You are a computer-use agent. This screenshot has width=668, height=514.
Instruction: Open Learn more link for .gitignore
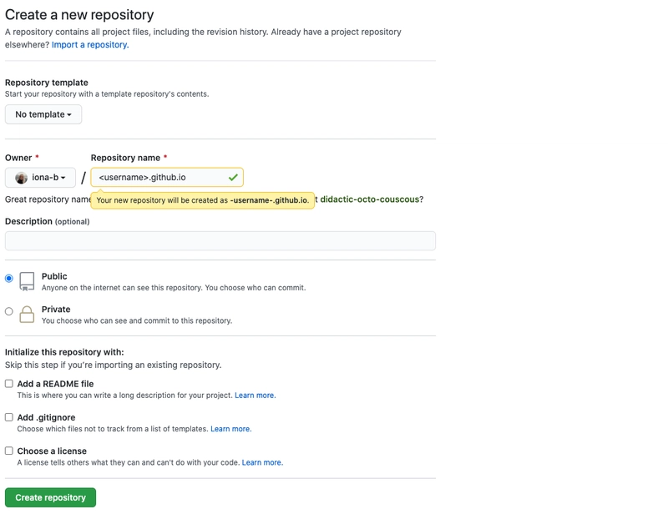click(x=231, y=429)
